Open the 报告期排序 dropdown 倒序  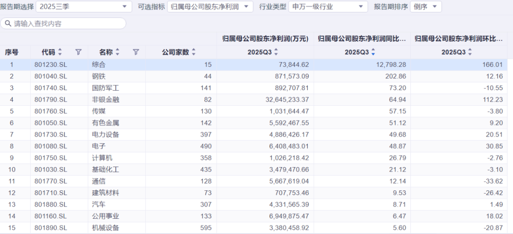[426, 7]
